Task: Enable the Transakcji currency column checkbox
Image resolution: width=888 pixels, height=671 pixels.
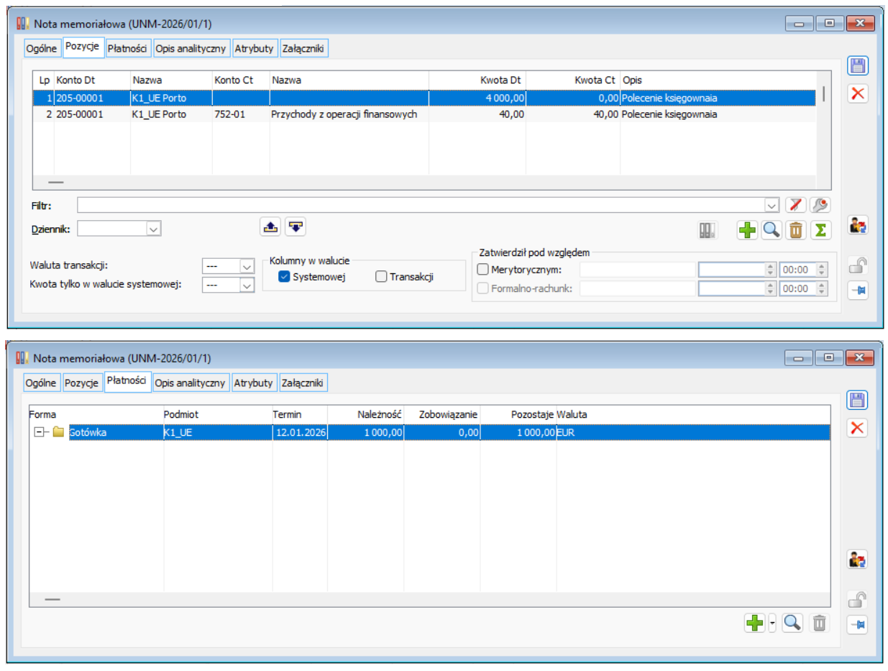Action: 381,277
